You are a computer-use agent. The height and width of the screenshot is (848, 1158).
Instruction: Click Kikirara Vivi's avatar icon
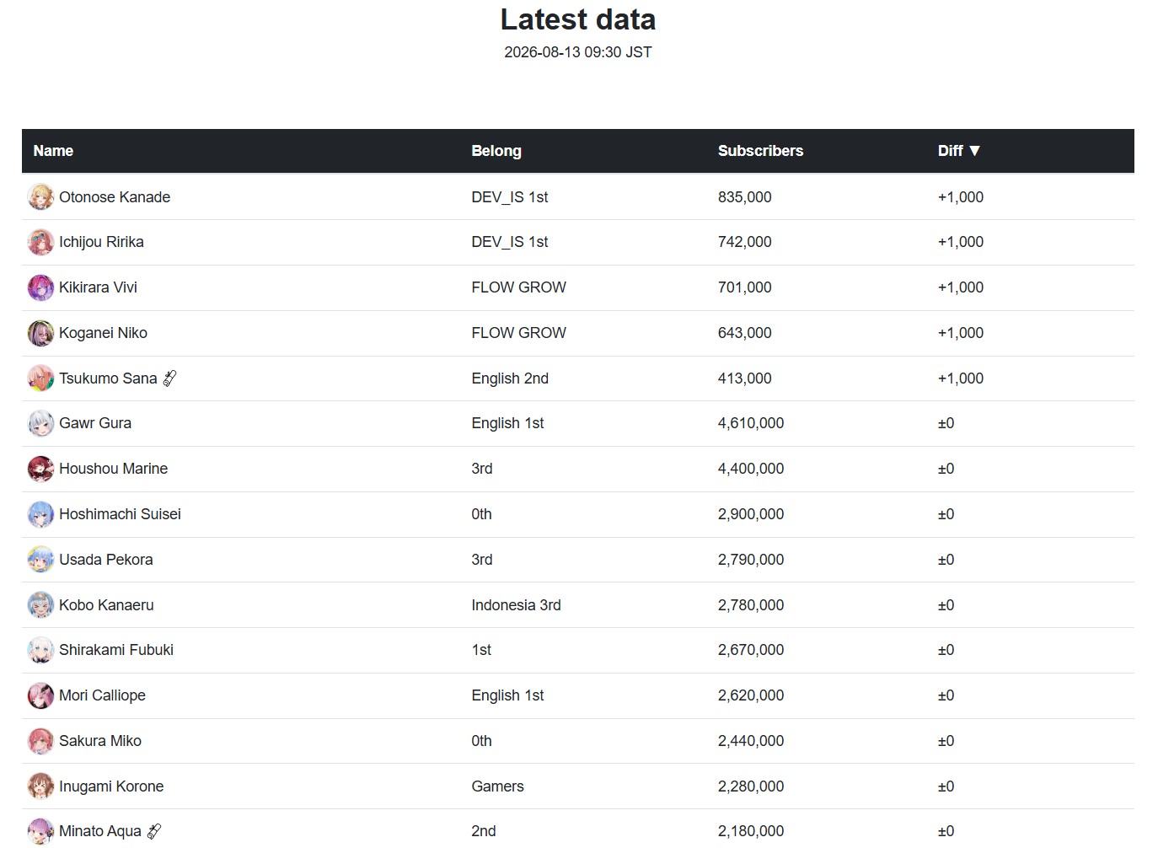40,287
